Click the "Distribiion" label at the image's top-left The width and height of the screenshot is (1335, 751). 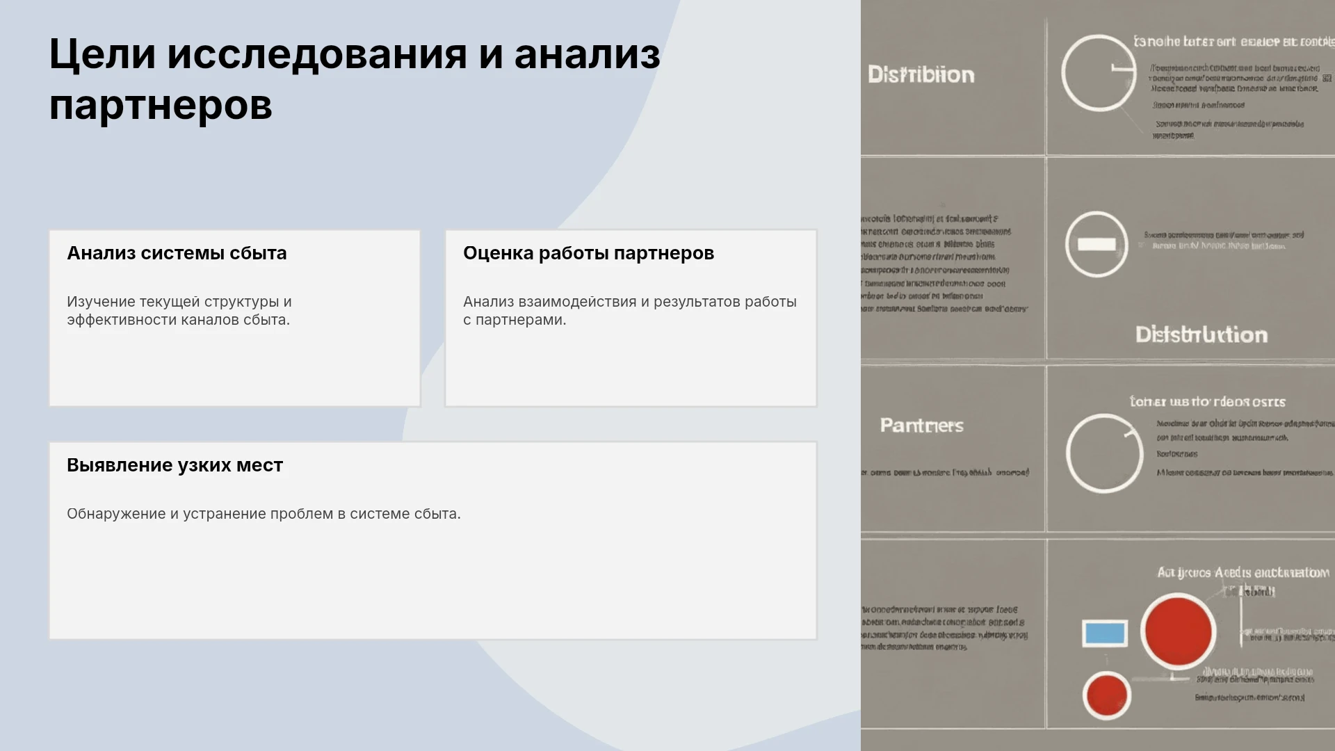pyautogui.click(x=921, y=75)
